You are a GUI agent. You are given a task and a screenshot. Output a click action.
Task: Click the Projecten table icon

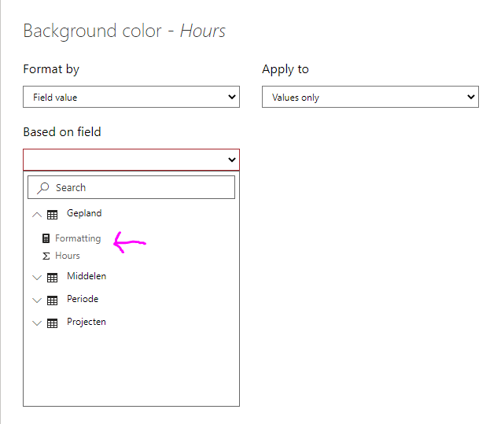(x=53, y=323)
